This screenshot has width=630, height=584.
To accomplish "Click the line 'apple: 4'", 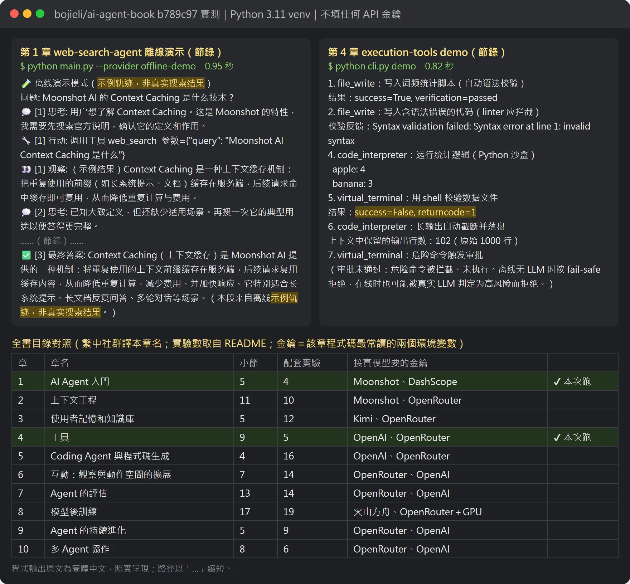I will tap(349, 169).
